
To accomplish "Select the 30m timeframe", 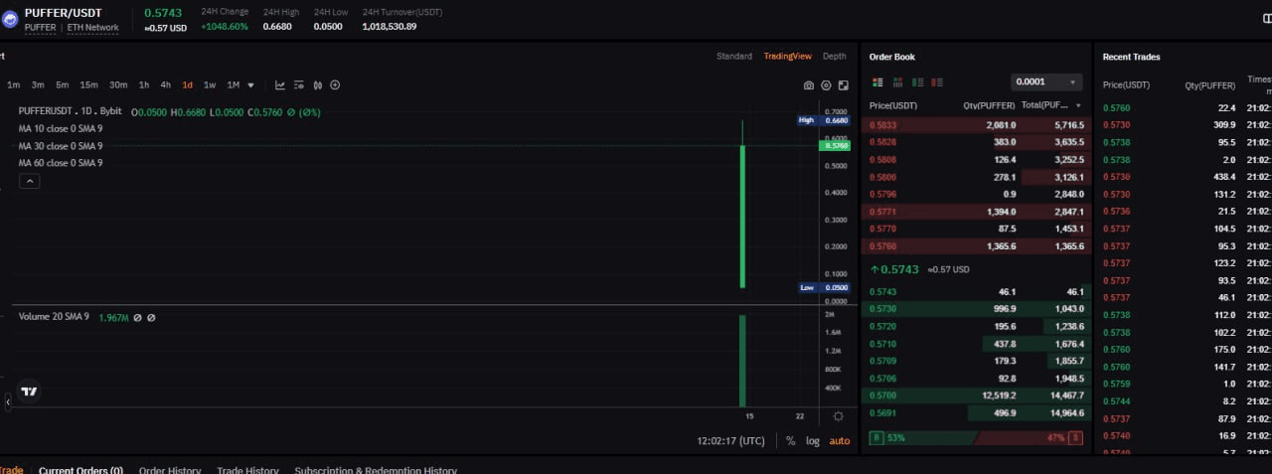I will (118, 85).
